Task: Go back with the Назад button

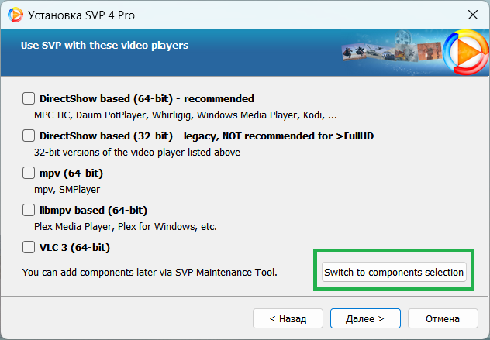Action: tap(287, 318)
